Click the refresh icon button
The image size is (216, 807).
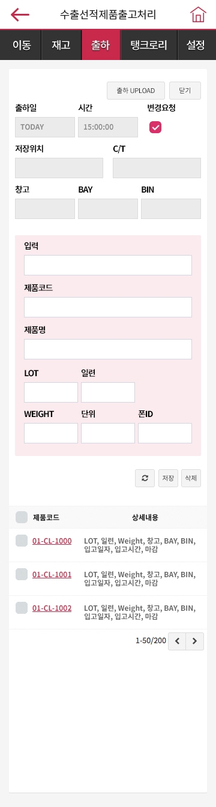click(145, 478)
